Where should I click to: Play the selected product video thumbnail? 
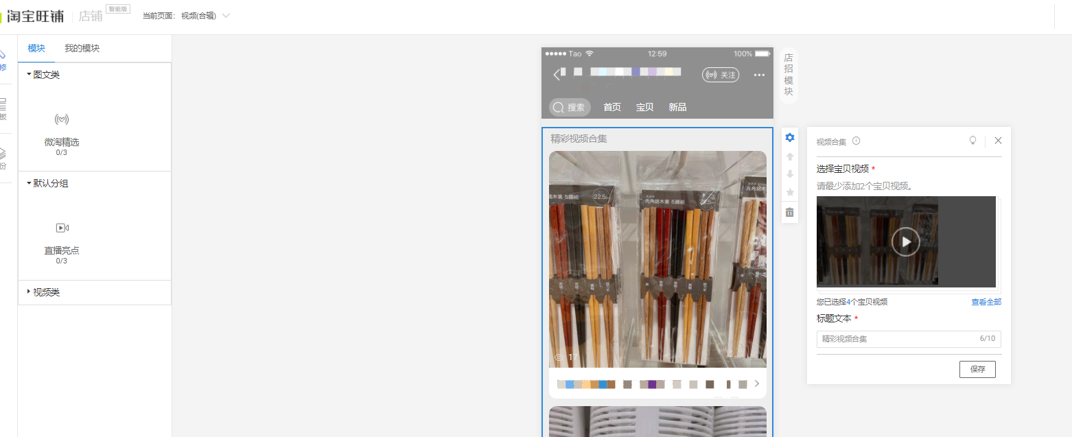point(906,241)
